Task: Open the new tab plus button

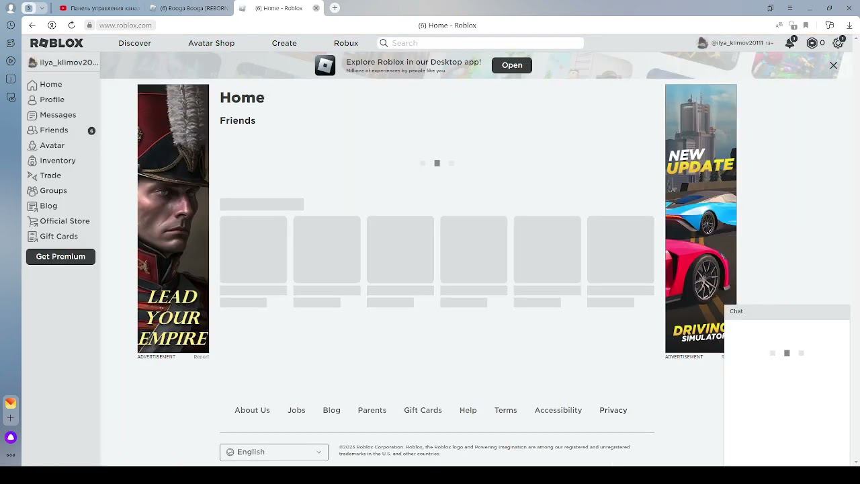Action: pyautogui.click(x=335, y=8)
